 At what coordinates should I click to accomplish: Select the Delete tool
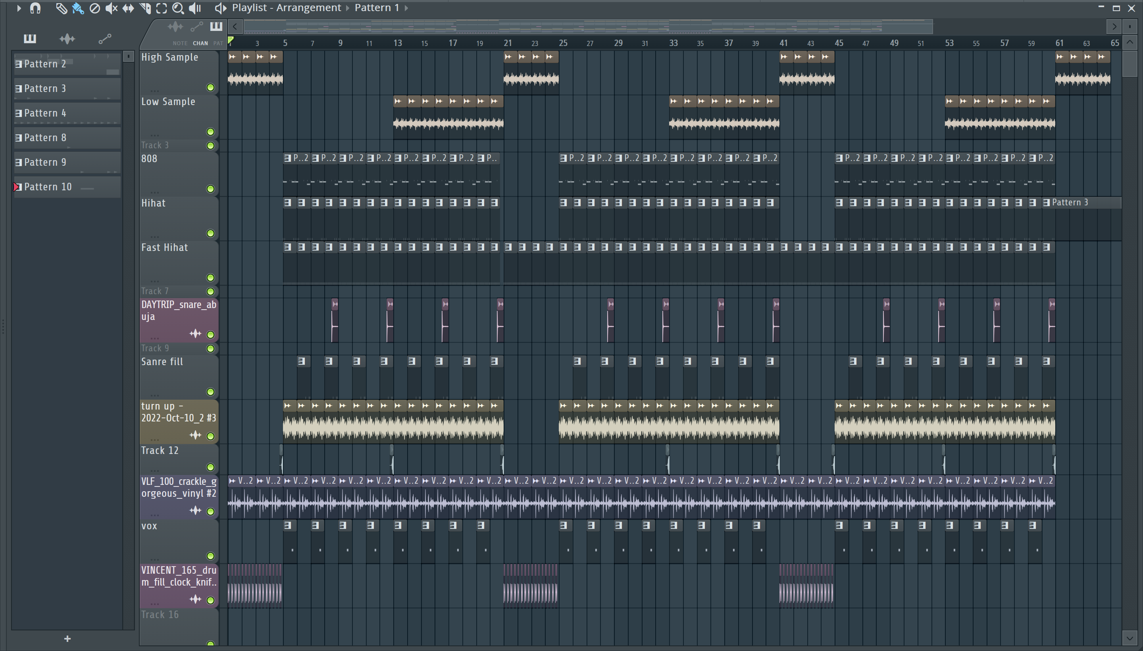pyautogui.click(x=94, y=8)
